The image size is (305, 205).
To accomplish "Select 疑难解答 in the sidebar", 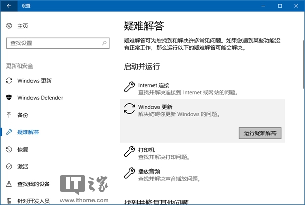I will pos(28,132).
